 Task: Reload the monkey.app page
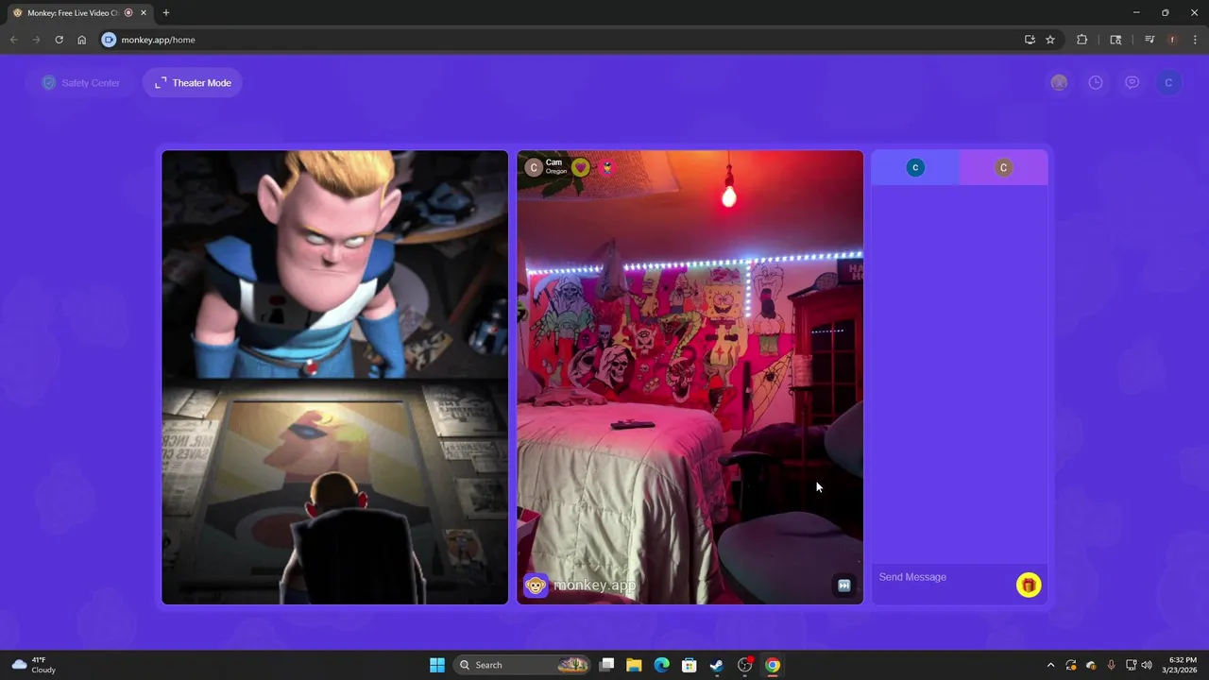59,40
